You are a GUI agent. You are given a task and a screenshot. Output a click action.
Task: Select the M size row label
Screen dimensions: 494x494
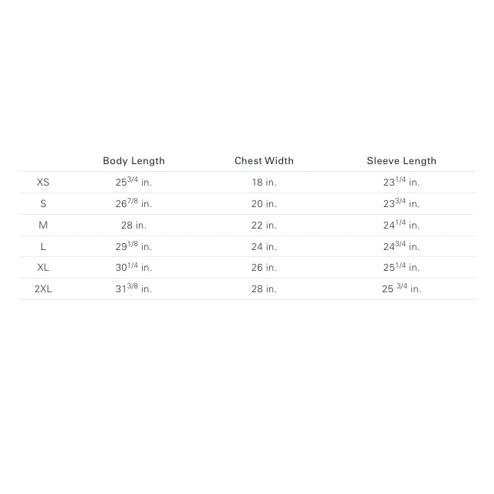[43, 226]
